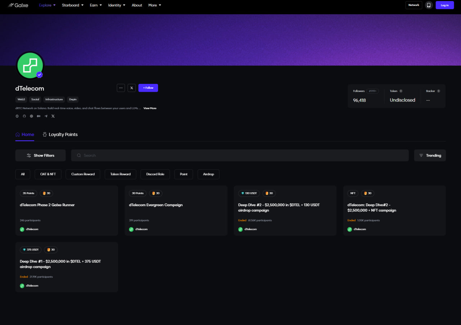The height and width of the screenshot is (325, 461).
Task: Open dTelecom's GitHub link icon
Action: 24,116
